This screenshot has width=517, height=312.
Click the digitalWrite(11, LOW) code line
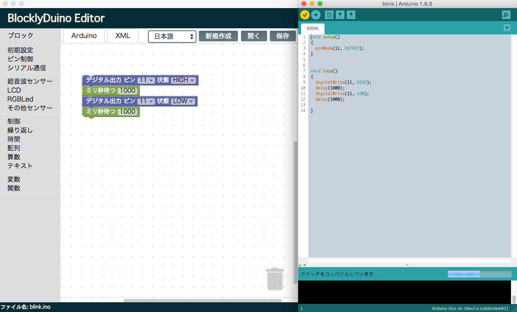(342, 93)
